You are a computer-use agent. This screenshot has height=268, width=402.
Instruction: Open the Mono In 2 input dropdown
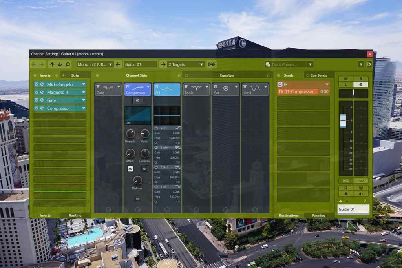[x=95, y=64]
